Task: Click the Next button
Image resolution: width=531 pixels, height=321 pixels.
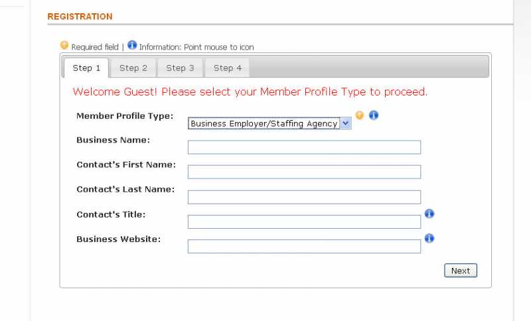Action: (461, 271)
